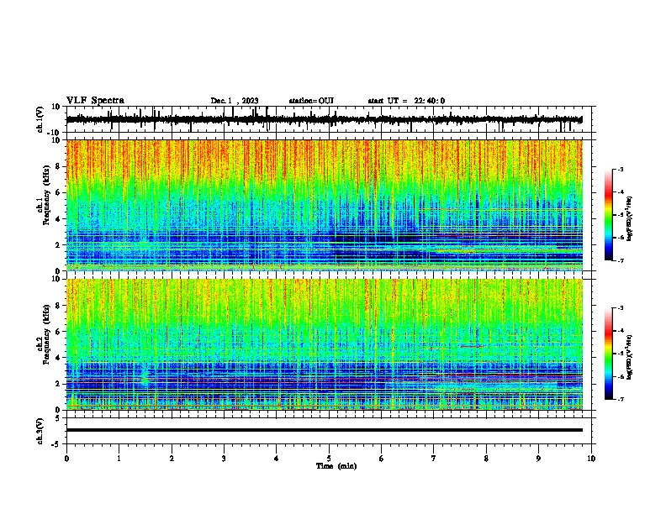Image resolution: width=666 pixels, height=514 pixels.
Task: Click the time axis tick label "2"
Action: point(172,459)
